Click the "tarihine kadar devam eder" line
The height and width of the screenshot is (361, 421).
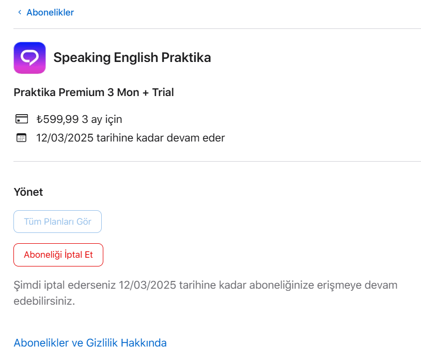(x=160, y=138)
